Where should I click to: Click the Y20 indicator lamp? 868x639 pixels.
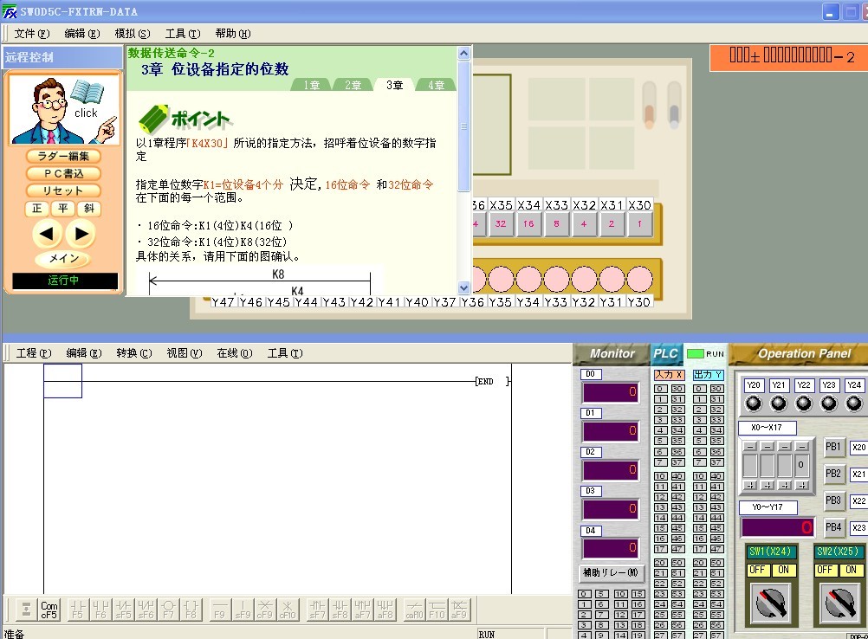pyautogui.click(x=754, y=403)
